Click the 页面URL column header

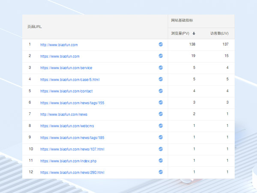click(34, 27)
